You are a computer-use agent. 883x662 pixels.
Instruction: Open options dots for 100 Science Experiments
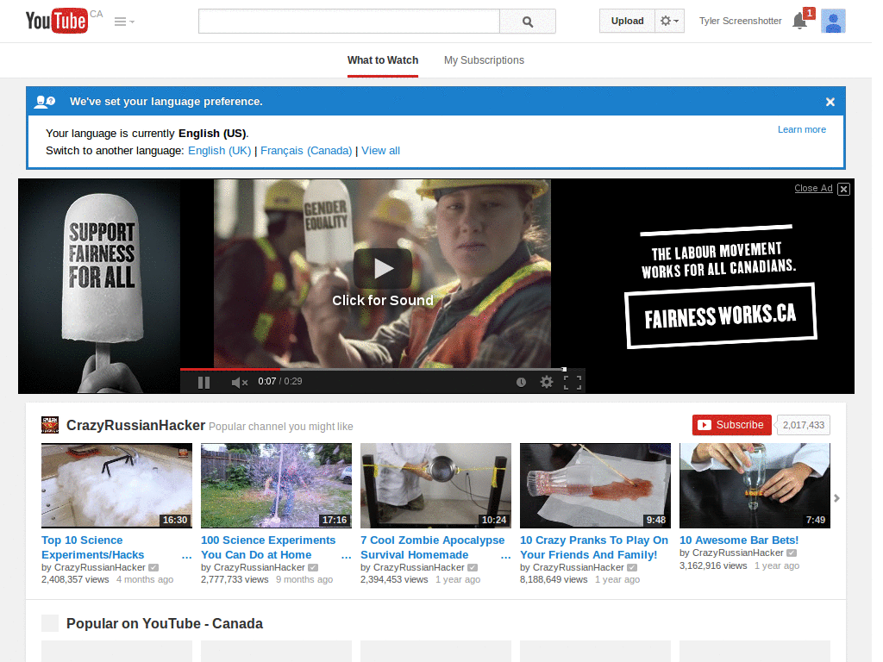click(347, 557)
